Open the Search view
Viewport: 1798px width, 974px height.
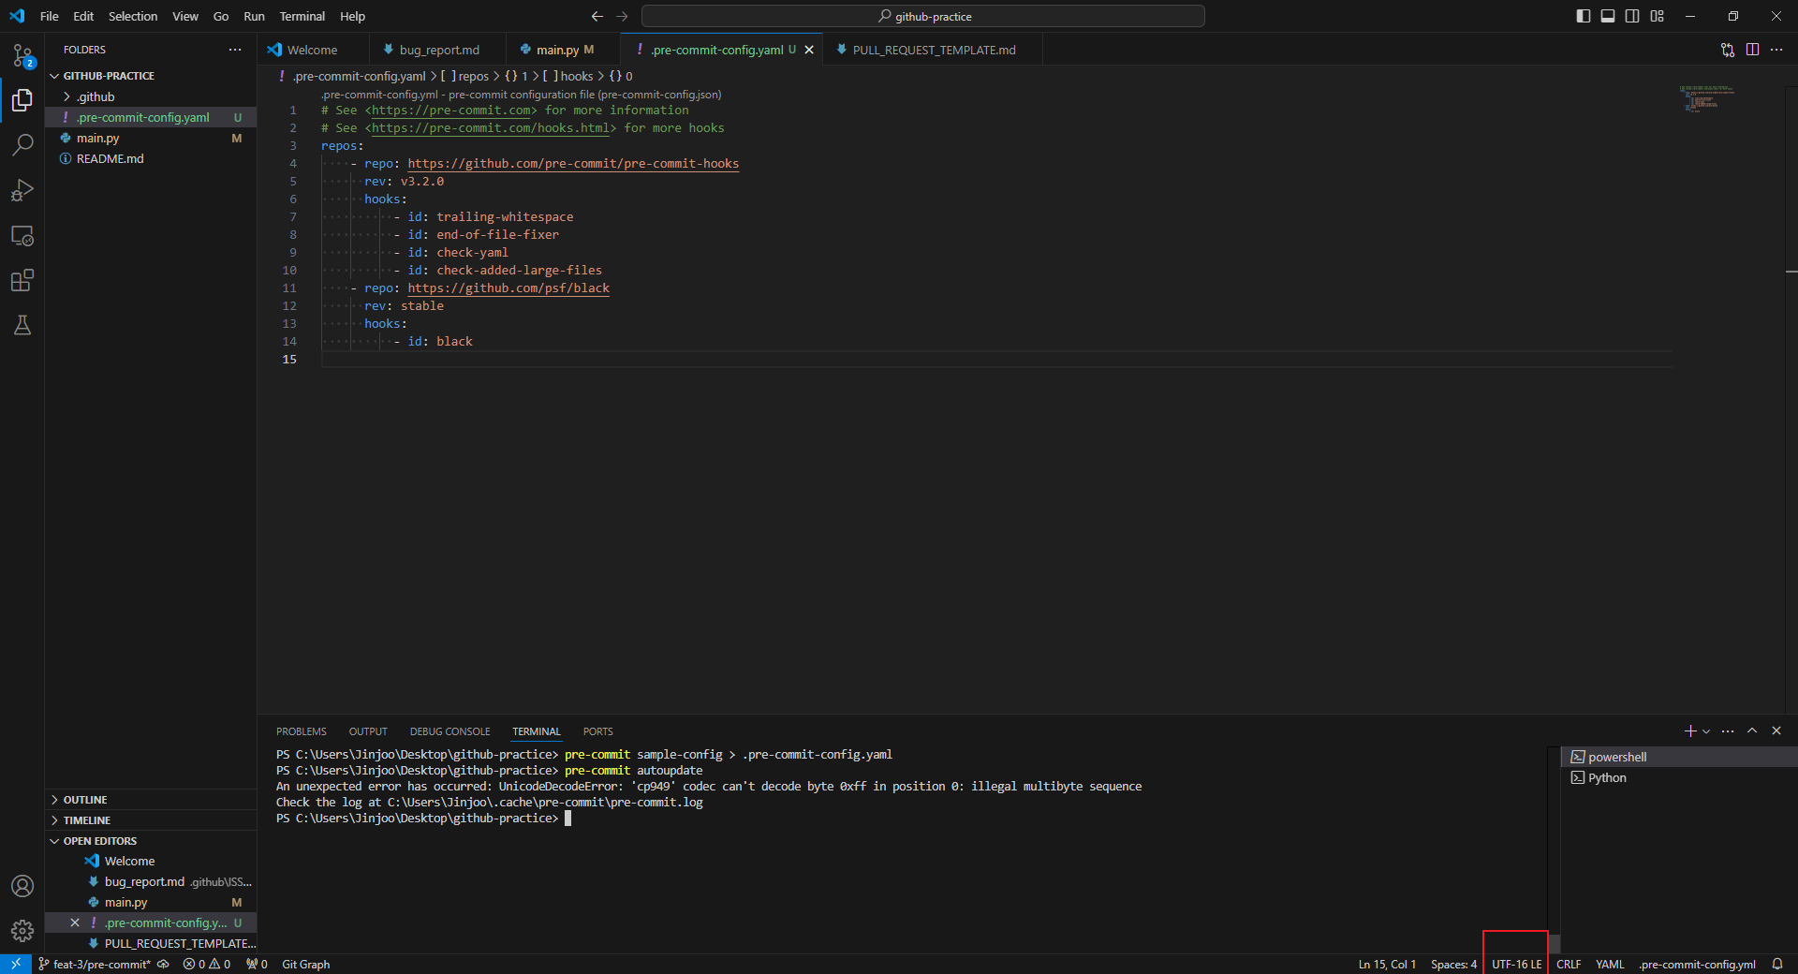coord(22,145)
